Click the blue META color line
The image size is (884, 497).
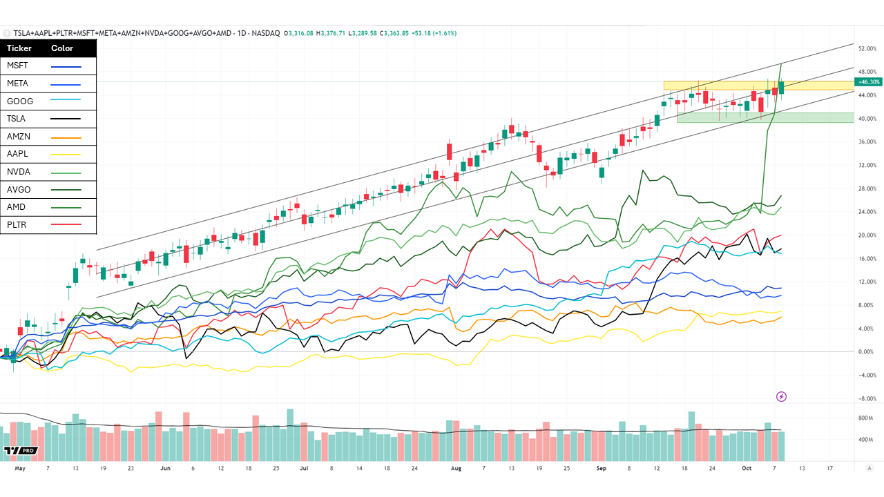[x=66, y=84]
